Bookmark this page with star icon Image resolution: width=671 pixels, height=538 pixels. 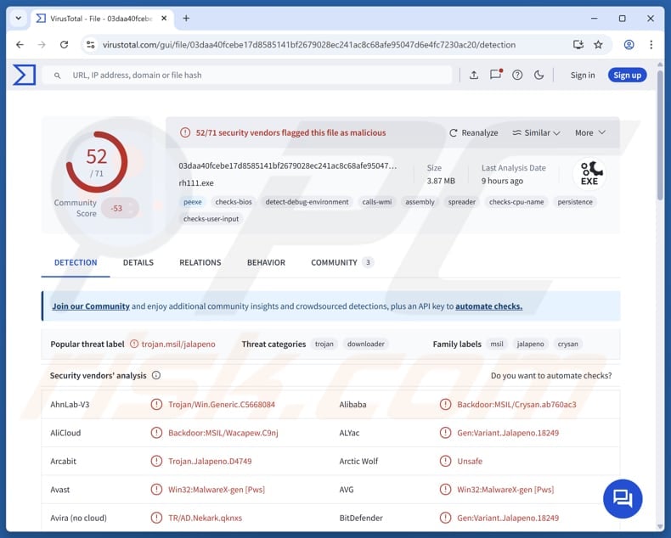598,44
